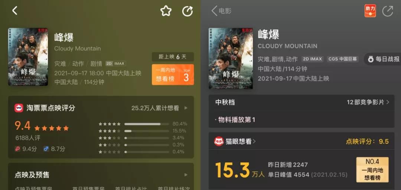Open 12部竞争影片 chevron link
The image size is (401, 190).
point(368,102)
